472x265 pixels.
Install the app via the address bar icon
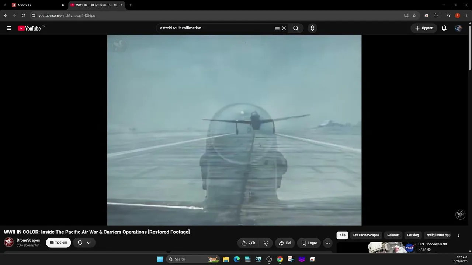[x=406, y=15]
